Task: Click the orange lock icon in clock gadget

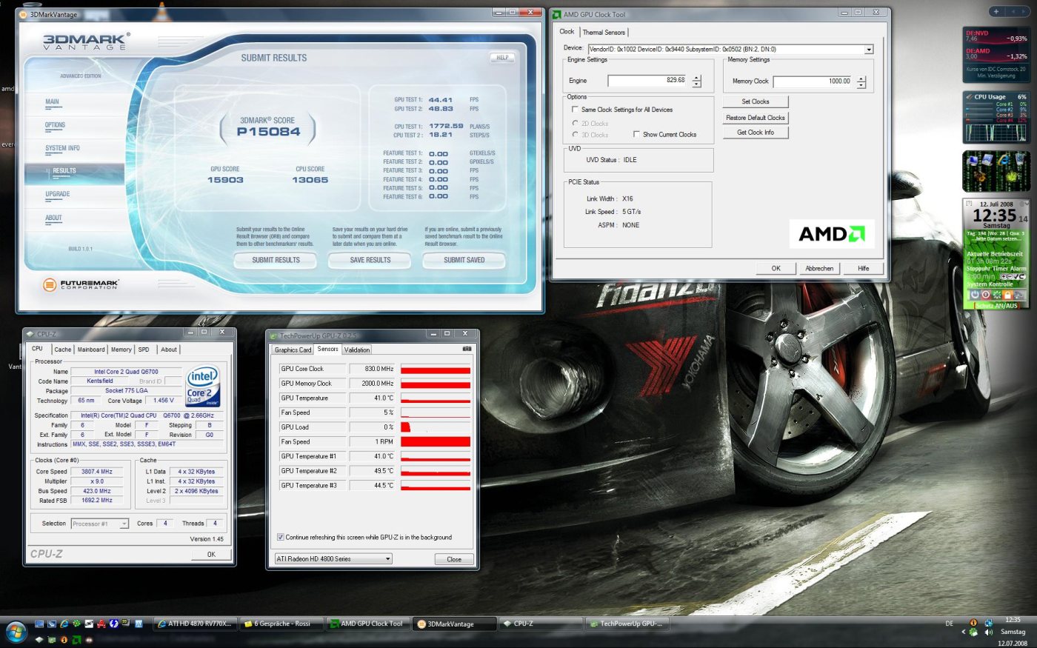Action: 1007,295
